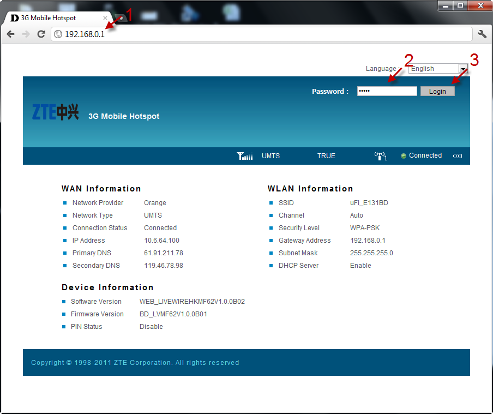
Task: Click the Gateway Address value 192.168.0.1
Action: [x=368, y=241]
